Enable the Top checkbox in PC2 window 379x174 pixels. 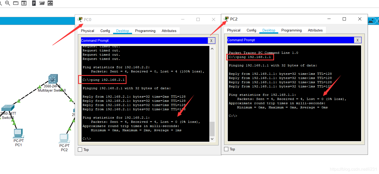pyautogui.click(x=226, y=149)
